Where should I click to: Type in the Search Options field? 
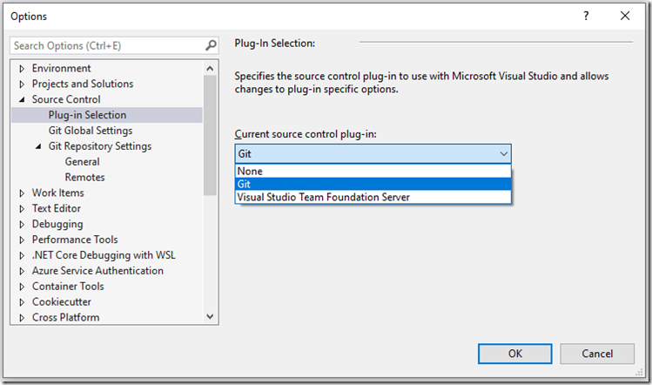point(104,45)
